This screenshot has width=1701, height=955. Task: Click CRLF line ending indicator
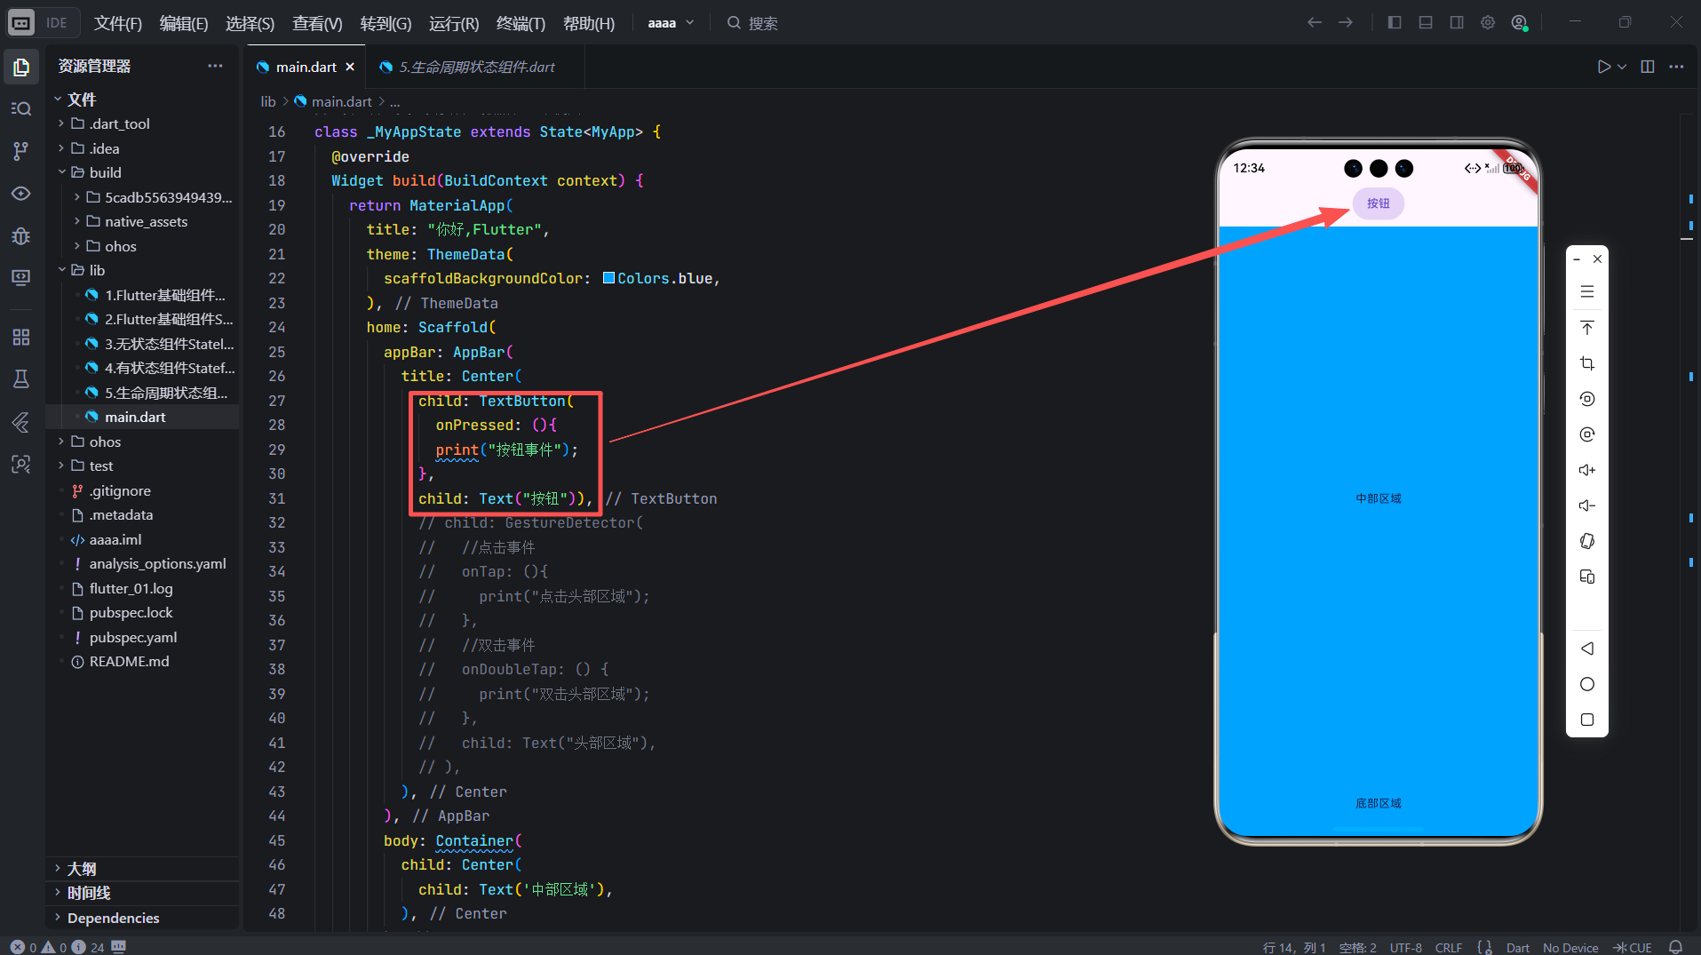[x=1448, y=947]
